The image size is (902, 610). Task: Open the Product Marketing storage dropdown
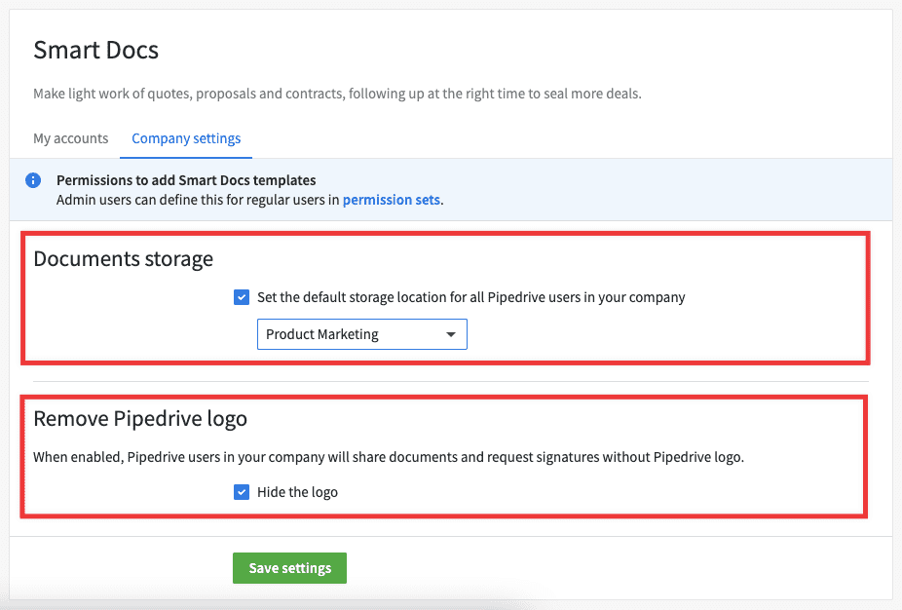coord(361,334)
